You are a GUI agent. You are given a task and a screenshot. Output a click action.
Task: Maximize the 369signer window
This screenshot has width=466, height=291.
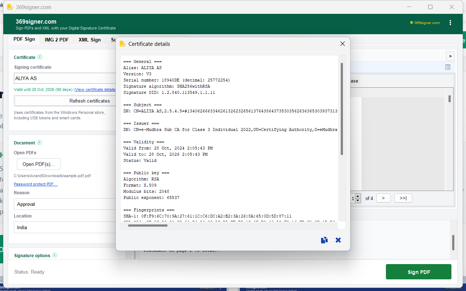tap(430, 7)
